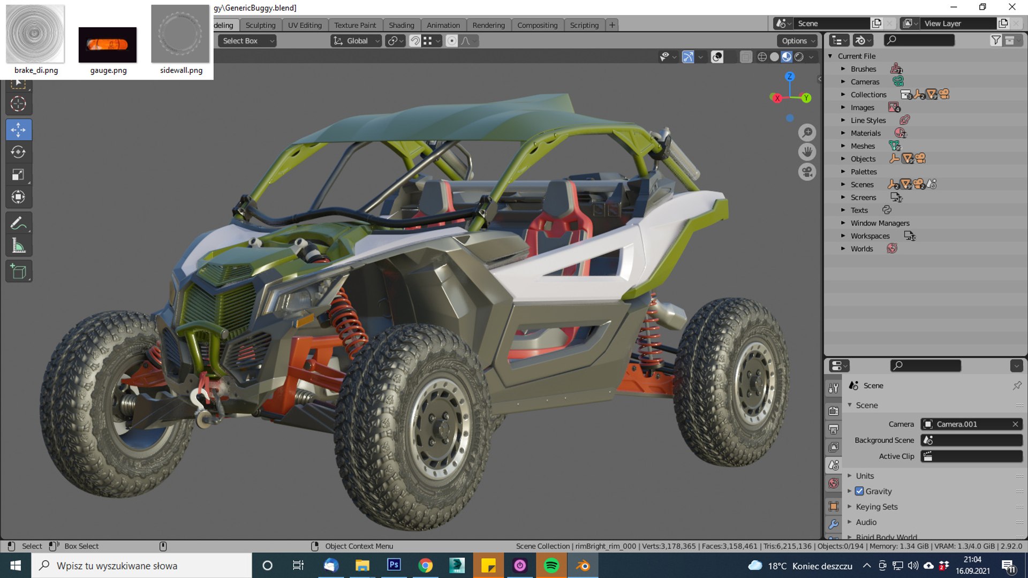Select the Measure tool

(18, 246)
